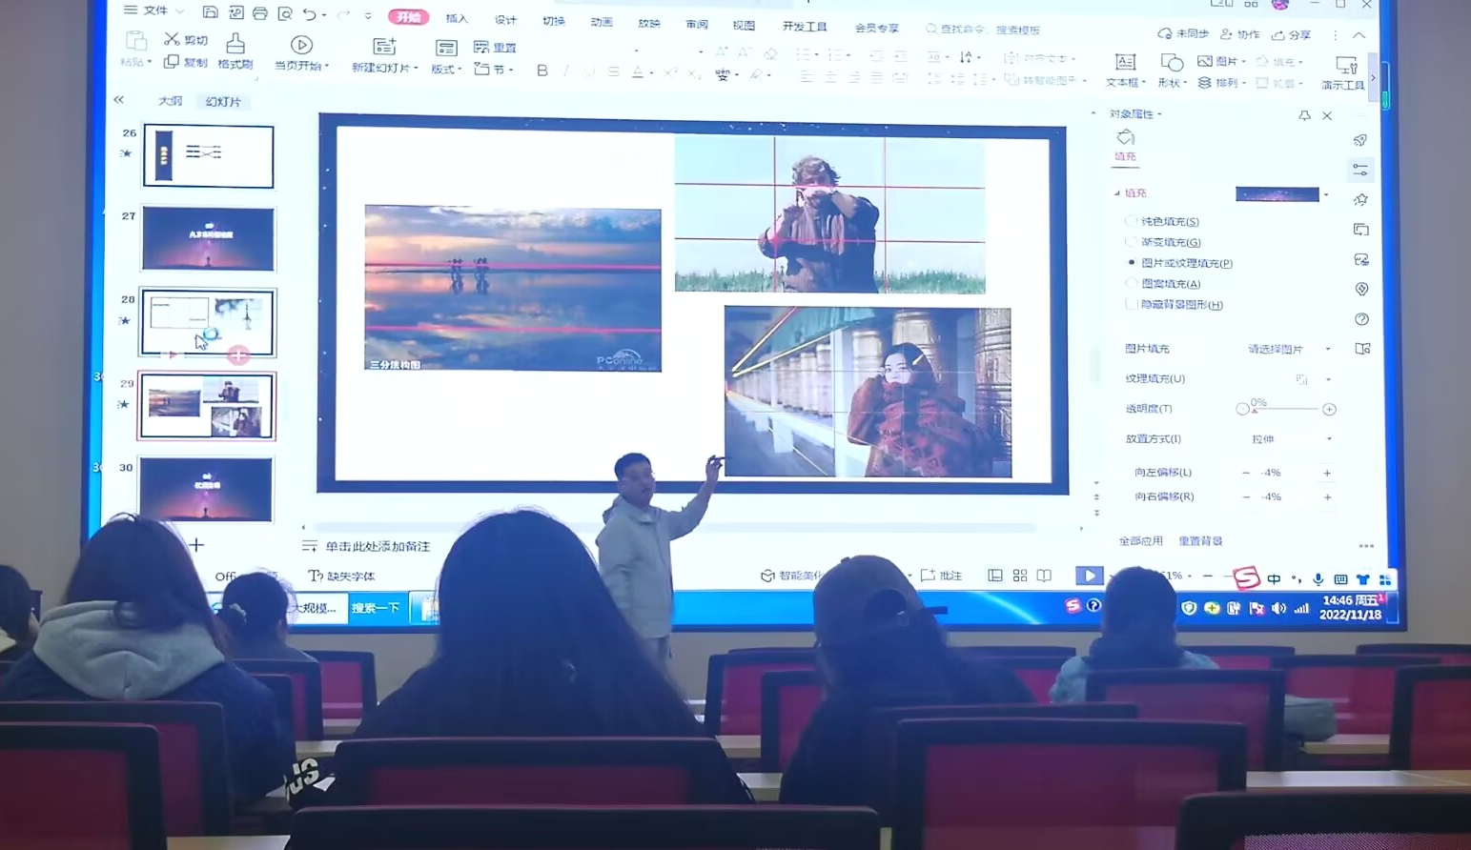Adjust the Transparency (透明度) slider
The width and height of the screenshot is (1471, 850).
pos(1285,409)
